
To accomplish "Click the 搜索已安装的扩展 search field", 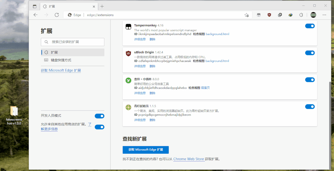I will tap(72, 42).
